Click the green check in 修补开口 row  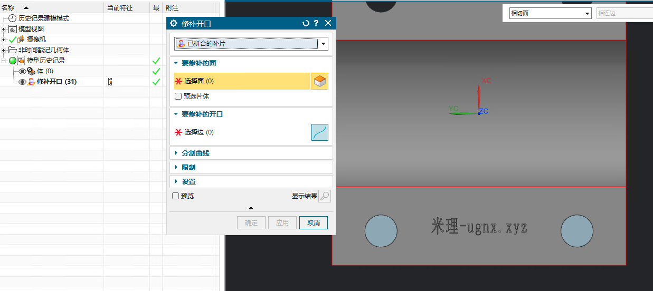tap(156, 82)
